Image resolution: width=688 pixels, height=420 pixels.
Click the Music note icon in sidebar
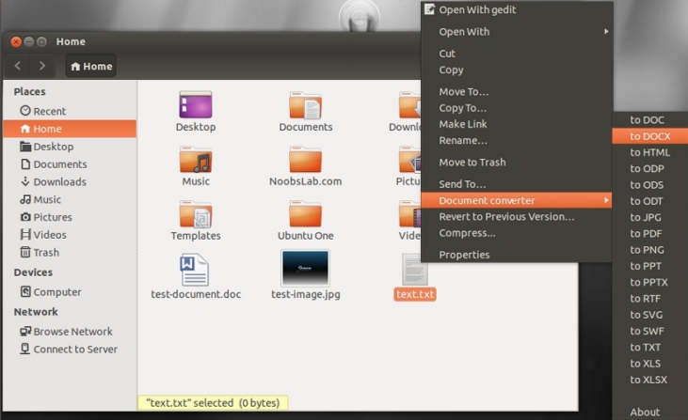(x=25, y=199)
